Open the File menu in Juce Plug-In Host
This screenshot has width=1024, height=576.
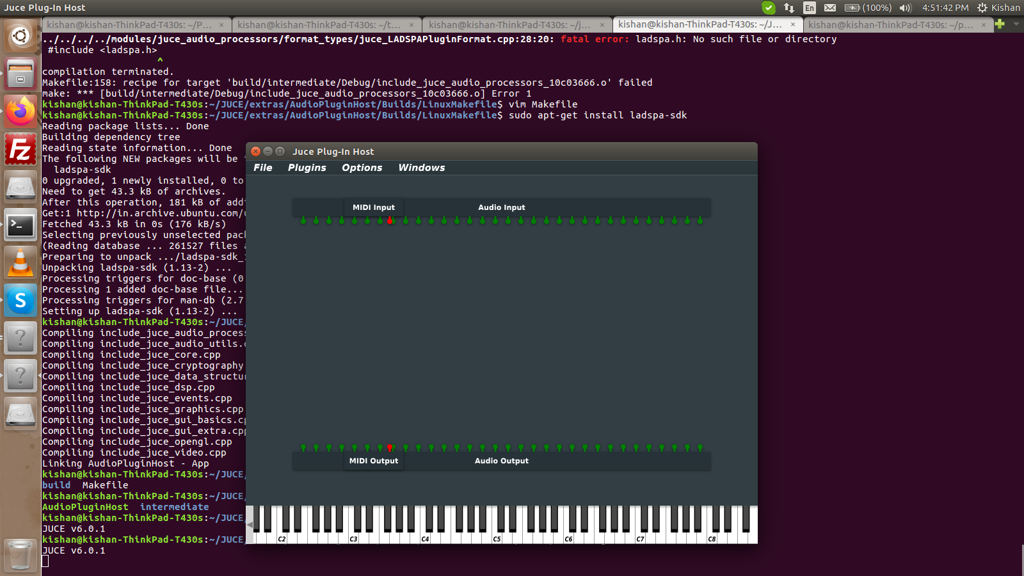[x=262, y=168]
